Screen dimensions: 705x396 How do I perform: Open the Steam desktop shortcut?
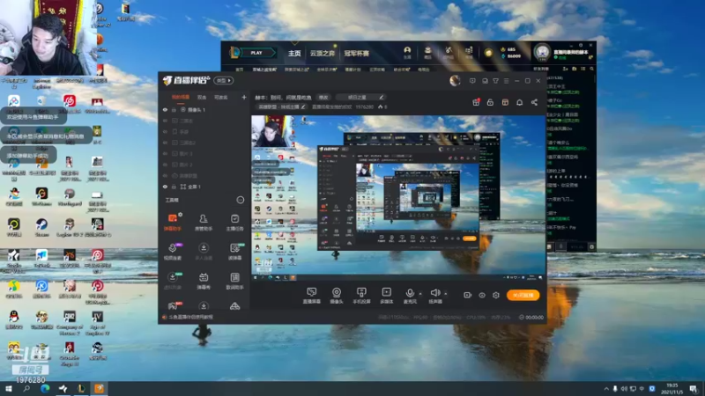pyautogui.click(x=41, y=227)
